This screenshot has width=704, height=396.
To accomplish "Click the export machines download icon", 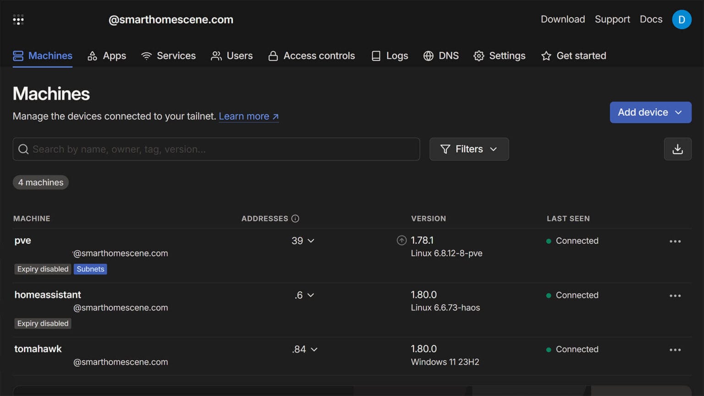I will click(x=677, y=149).
